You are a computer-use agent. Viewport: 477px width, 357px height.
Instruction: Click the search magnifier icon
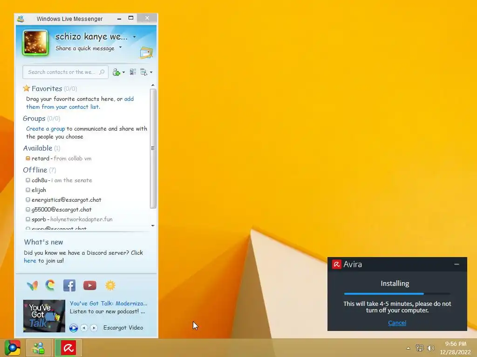pyautogui.click(x=102, y=72)
